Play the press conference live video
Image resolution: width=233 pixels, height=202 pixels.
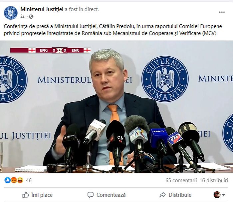116,107
